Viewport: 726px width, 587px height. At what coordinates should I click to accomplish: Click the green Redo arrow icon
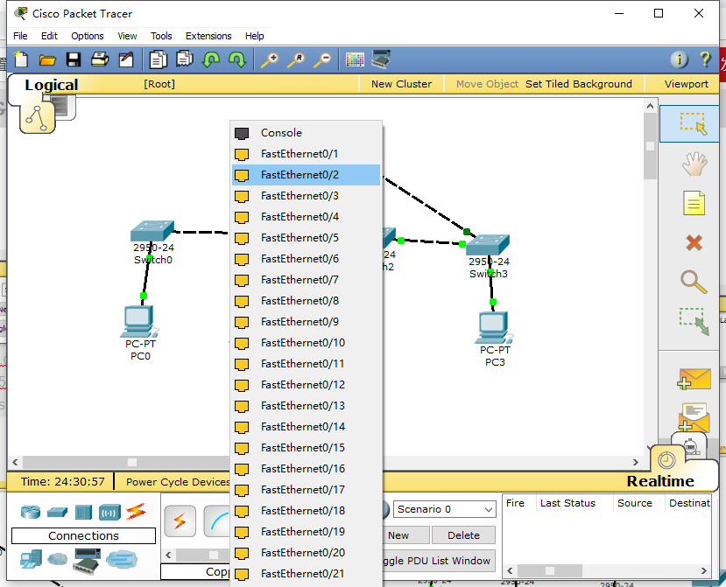coord(237,59)
